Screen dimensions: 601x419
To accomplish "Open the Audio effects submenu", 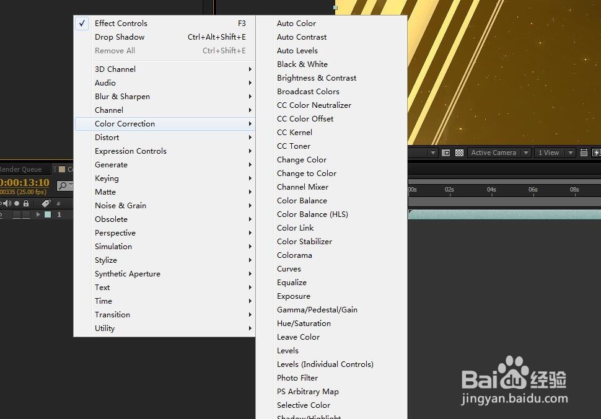I will 165,83.
